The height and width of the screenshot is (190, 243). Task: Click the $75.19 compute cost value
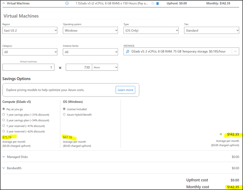(x=7, y=137)
